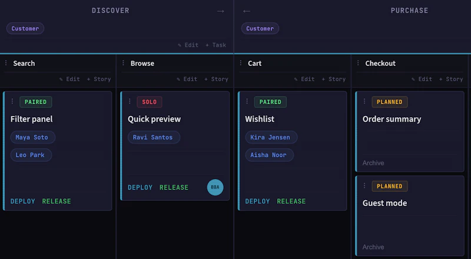Select the Aisha Noor assignee chip

[x=270, y=155]
